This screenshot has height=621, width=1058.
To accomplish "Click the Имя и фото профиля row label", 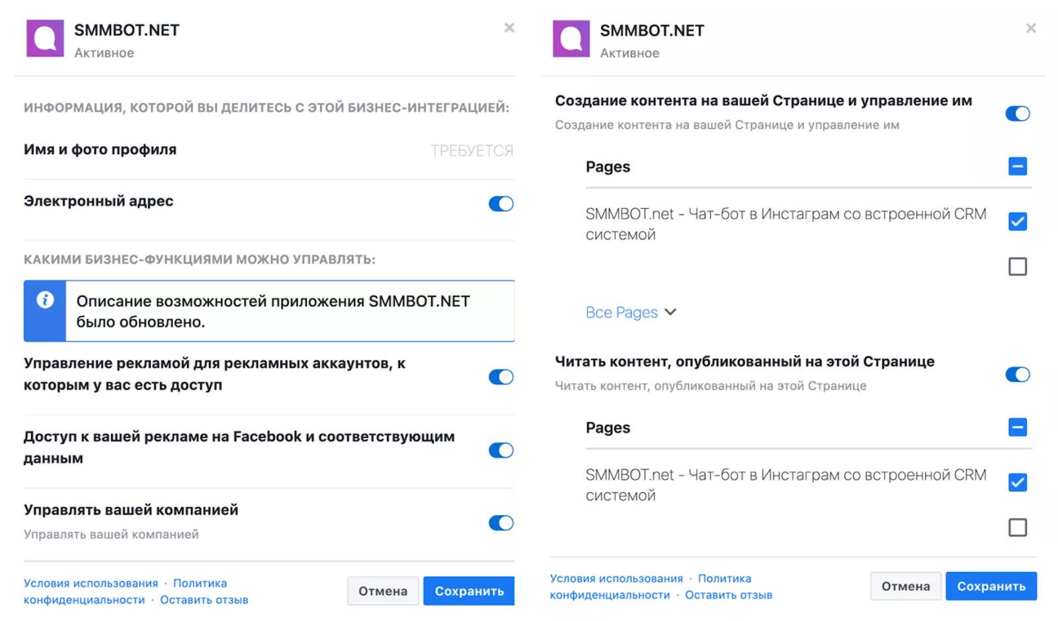I will [x=100, y=149].
